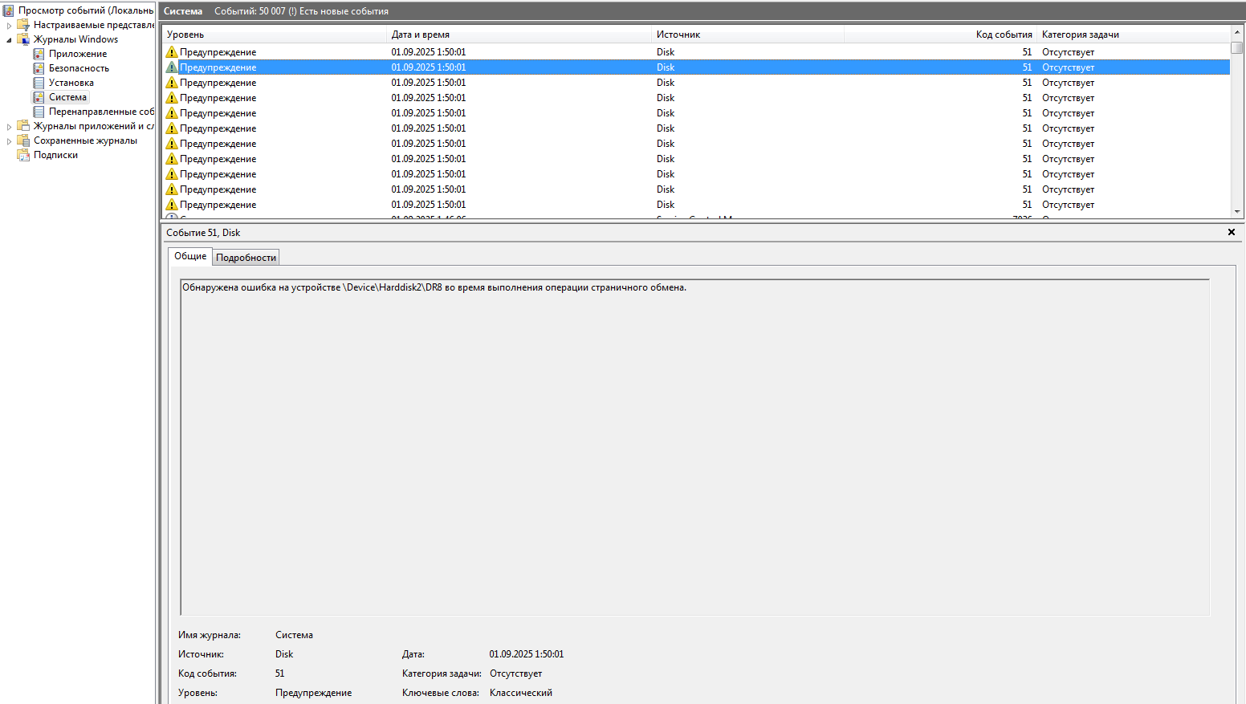Click the Код события value '51' in details
The width and height of the screenshot is (1246, 704).
click(x=280, y=673)
